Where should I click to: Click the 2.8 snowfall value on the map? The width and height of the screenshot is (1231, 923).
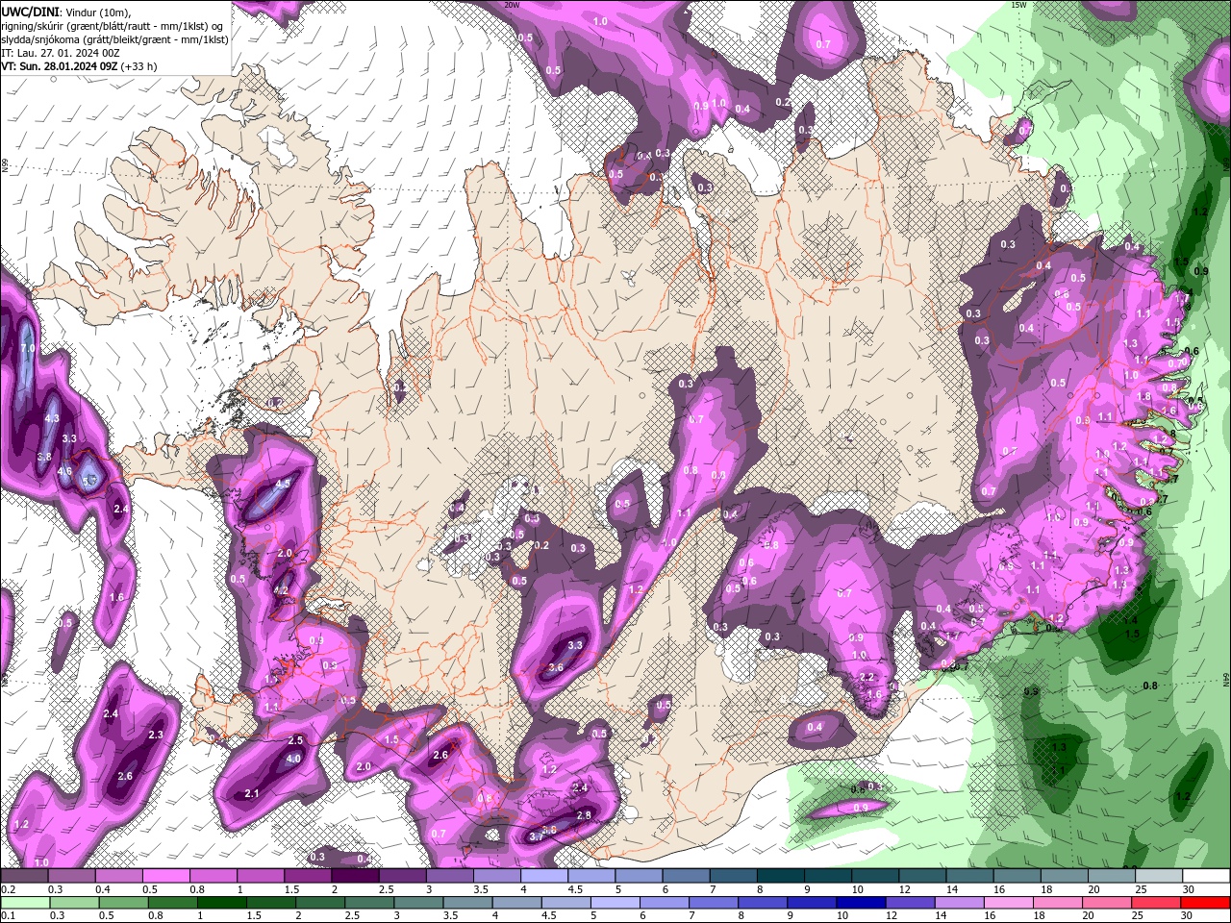[584, 815]
